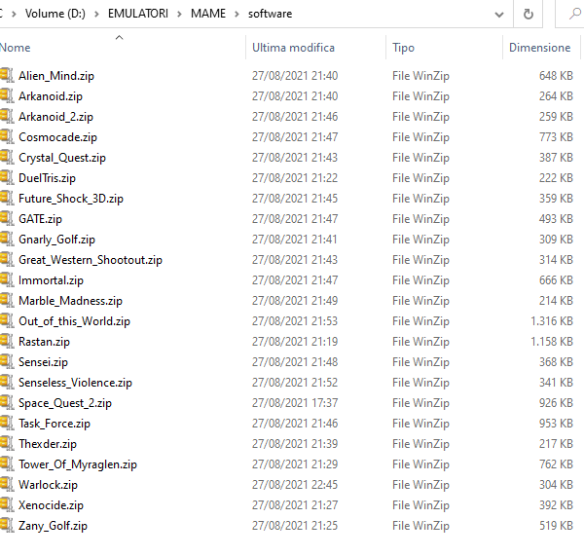The image size is (584, 556).
Task: Click the 27/08/2021 17:37 date cell
Action: coord(295,403)
